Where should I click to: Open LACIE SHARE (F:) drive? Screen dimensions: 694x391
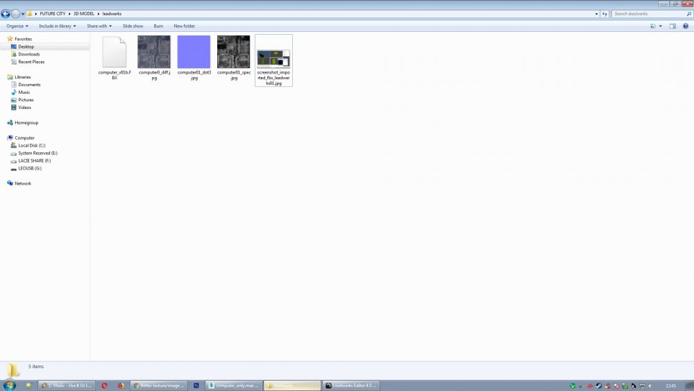pyautogui.click(x=34, y=160)
